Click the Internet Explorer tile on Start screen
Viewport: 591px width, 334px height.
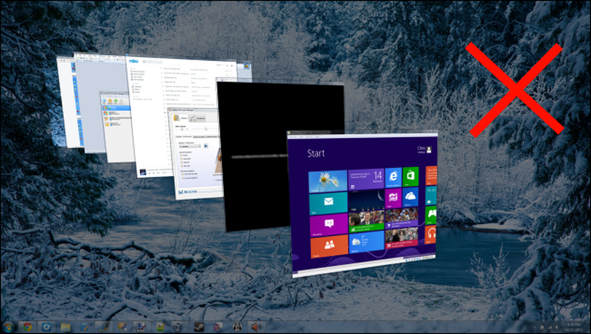click(393, 178)
